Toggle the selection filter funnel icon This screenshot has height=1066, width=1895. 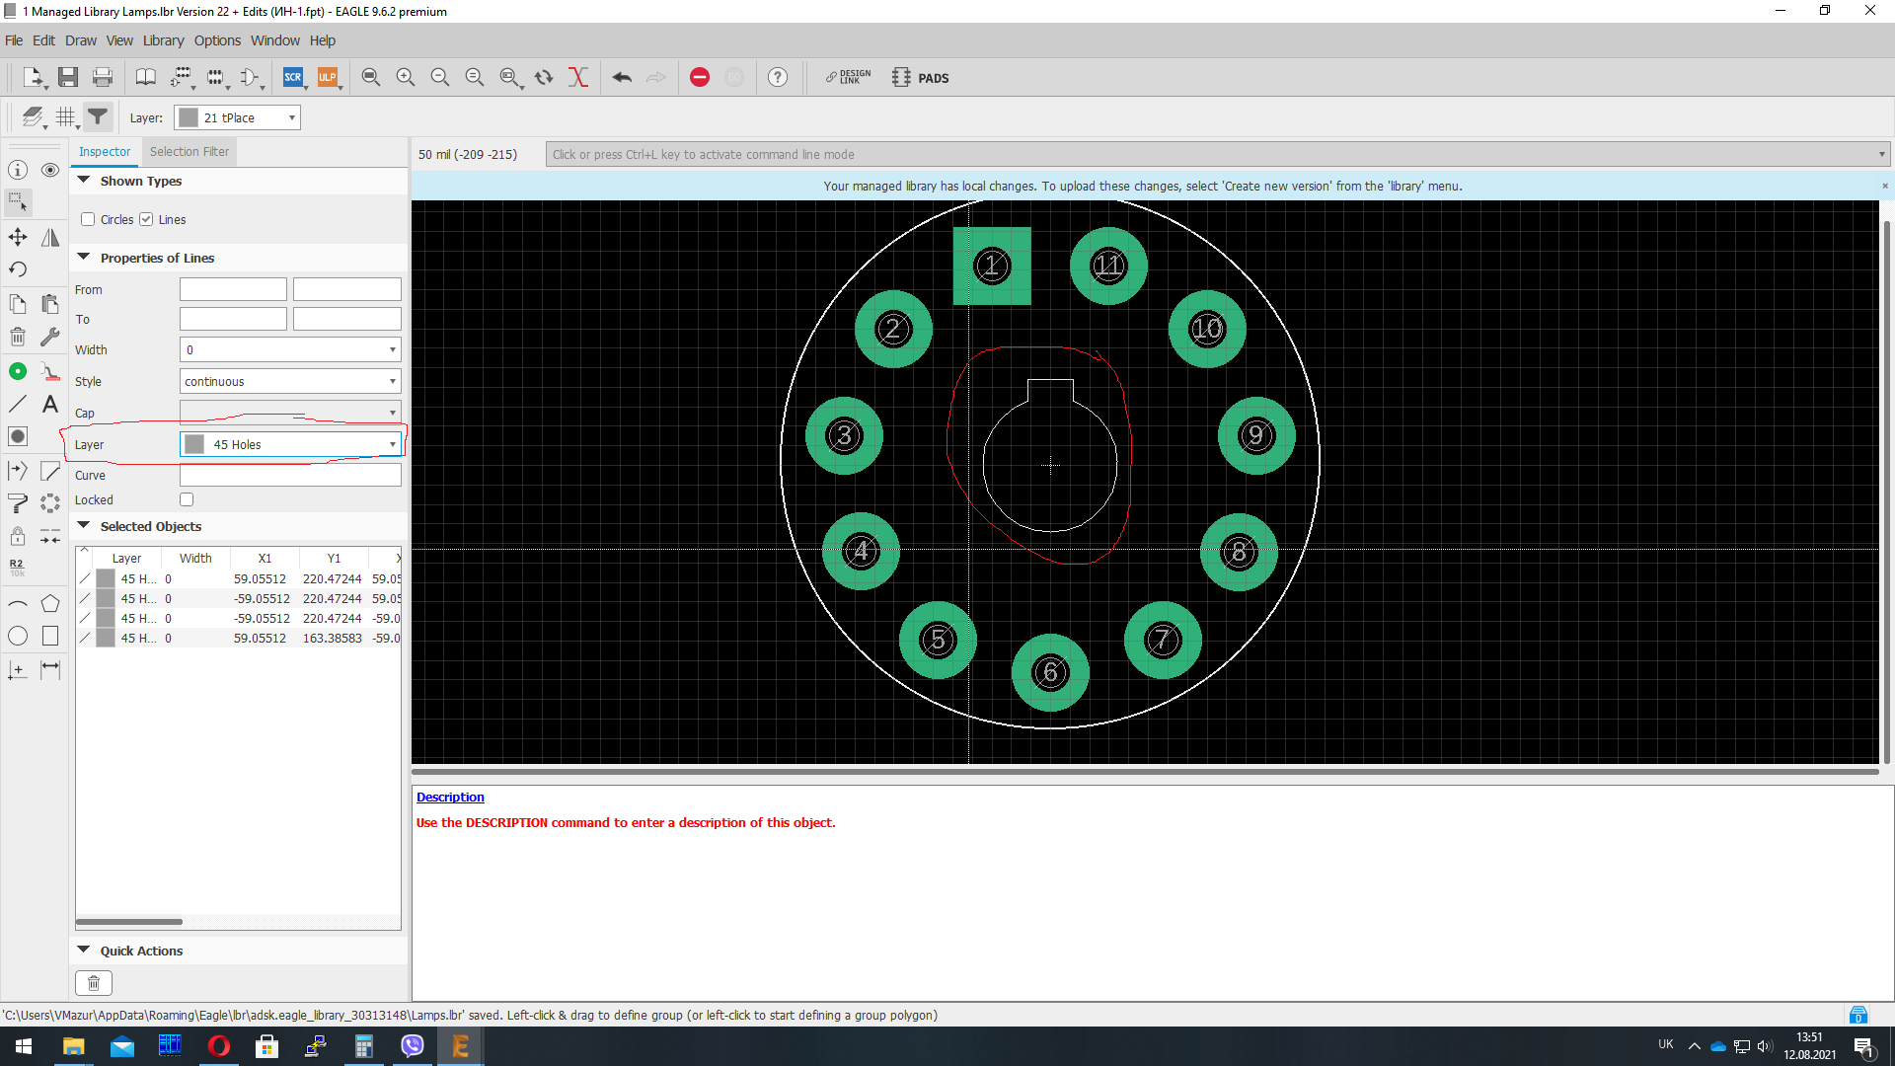click(98, 117)
